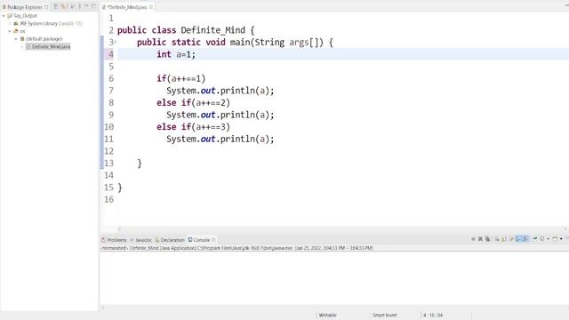Click the Console horizontal scrollbar

click(x=334, y=308)
